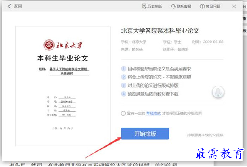
Task: Click the 排版服务由快论文提供 notice
Action: [x=205, y=135]
